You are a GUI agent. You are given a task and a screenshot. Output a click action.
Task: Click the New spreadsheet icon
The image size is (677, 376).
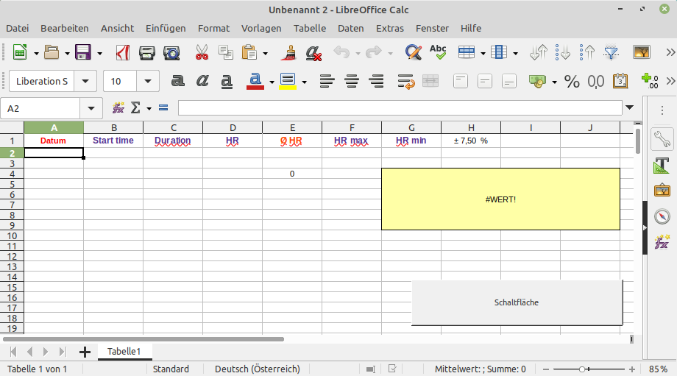(19, 53)
